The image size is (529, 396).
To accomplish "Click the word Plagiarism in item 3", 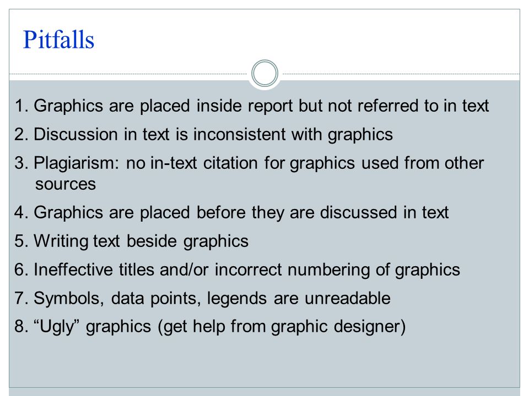I will pyautogui.click(x=76, y=163).
